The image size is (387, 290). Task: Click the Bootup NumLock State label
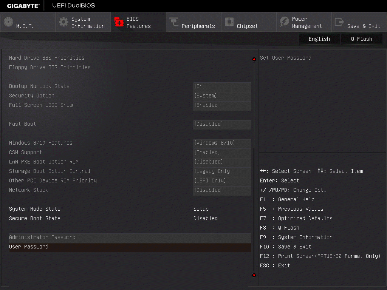(x=39, y=86)
